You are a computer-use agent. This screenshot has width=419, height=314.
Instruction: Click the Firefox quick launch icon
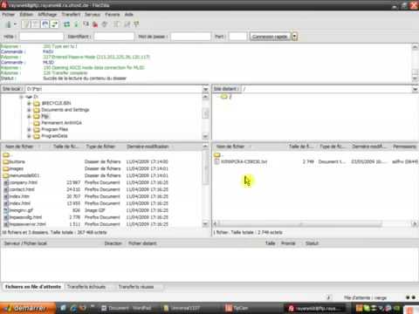click(83, 308)
